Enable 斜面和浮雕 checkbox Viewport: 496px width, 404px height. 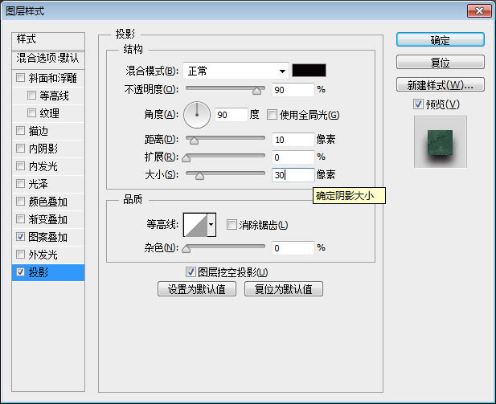click(x=20, y=77)
